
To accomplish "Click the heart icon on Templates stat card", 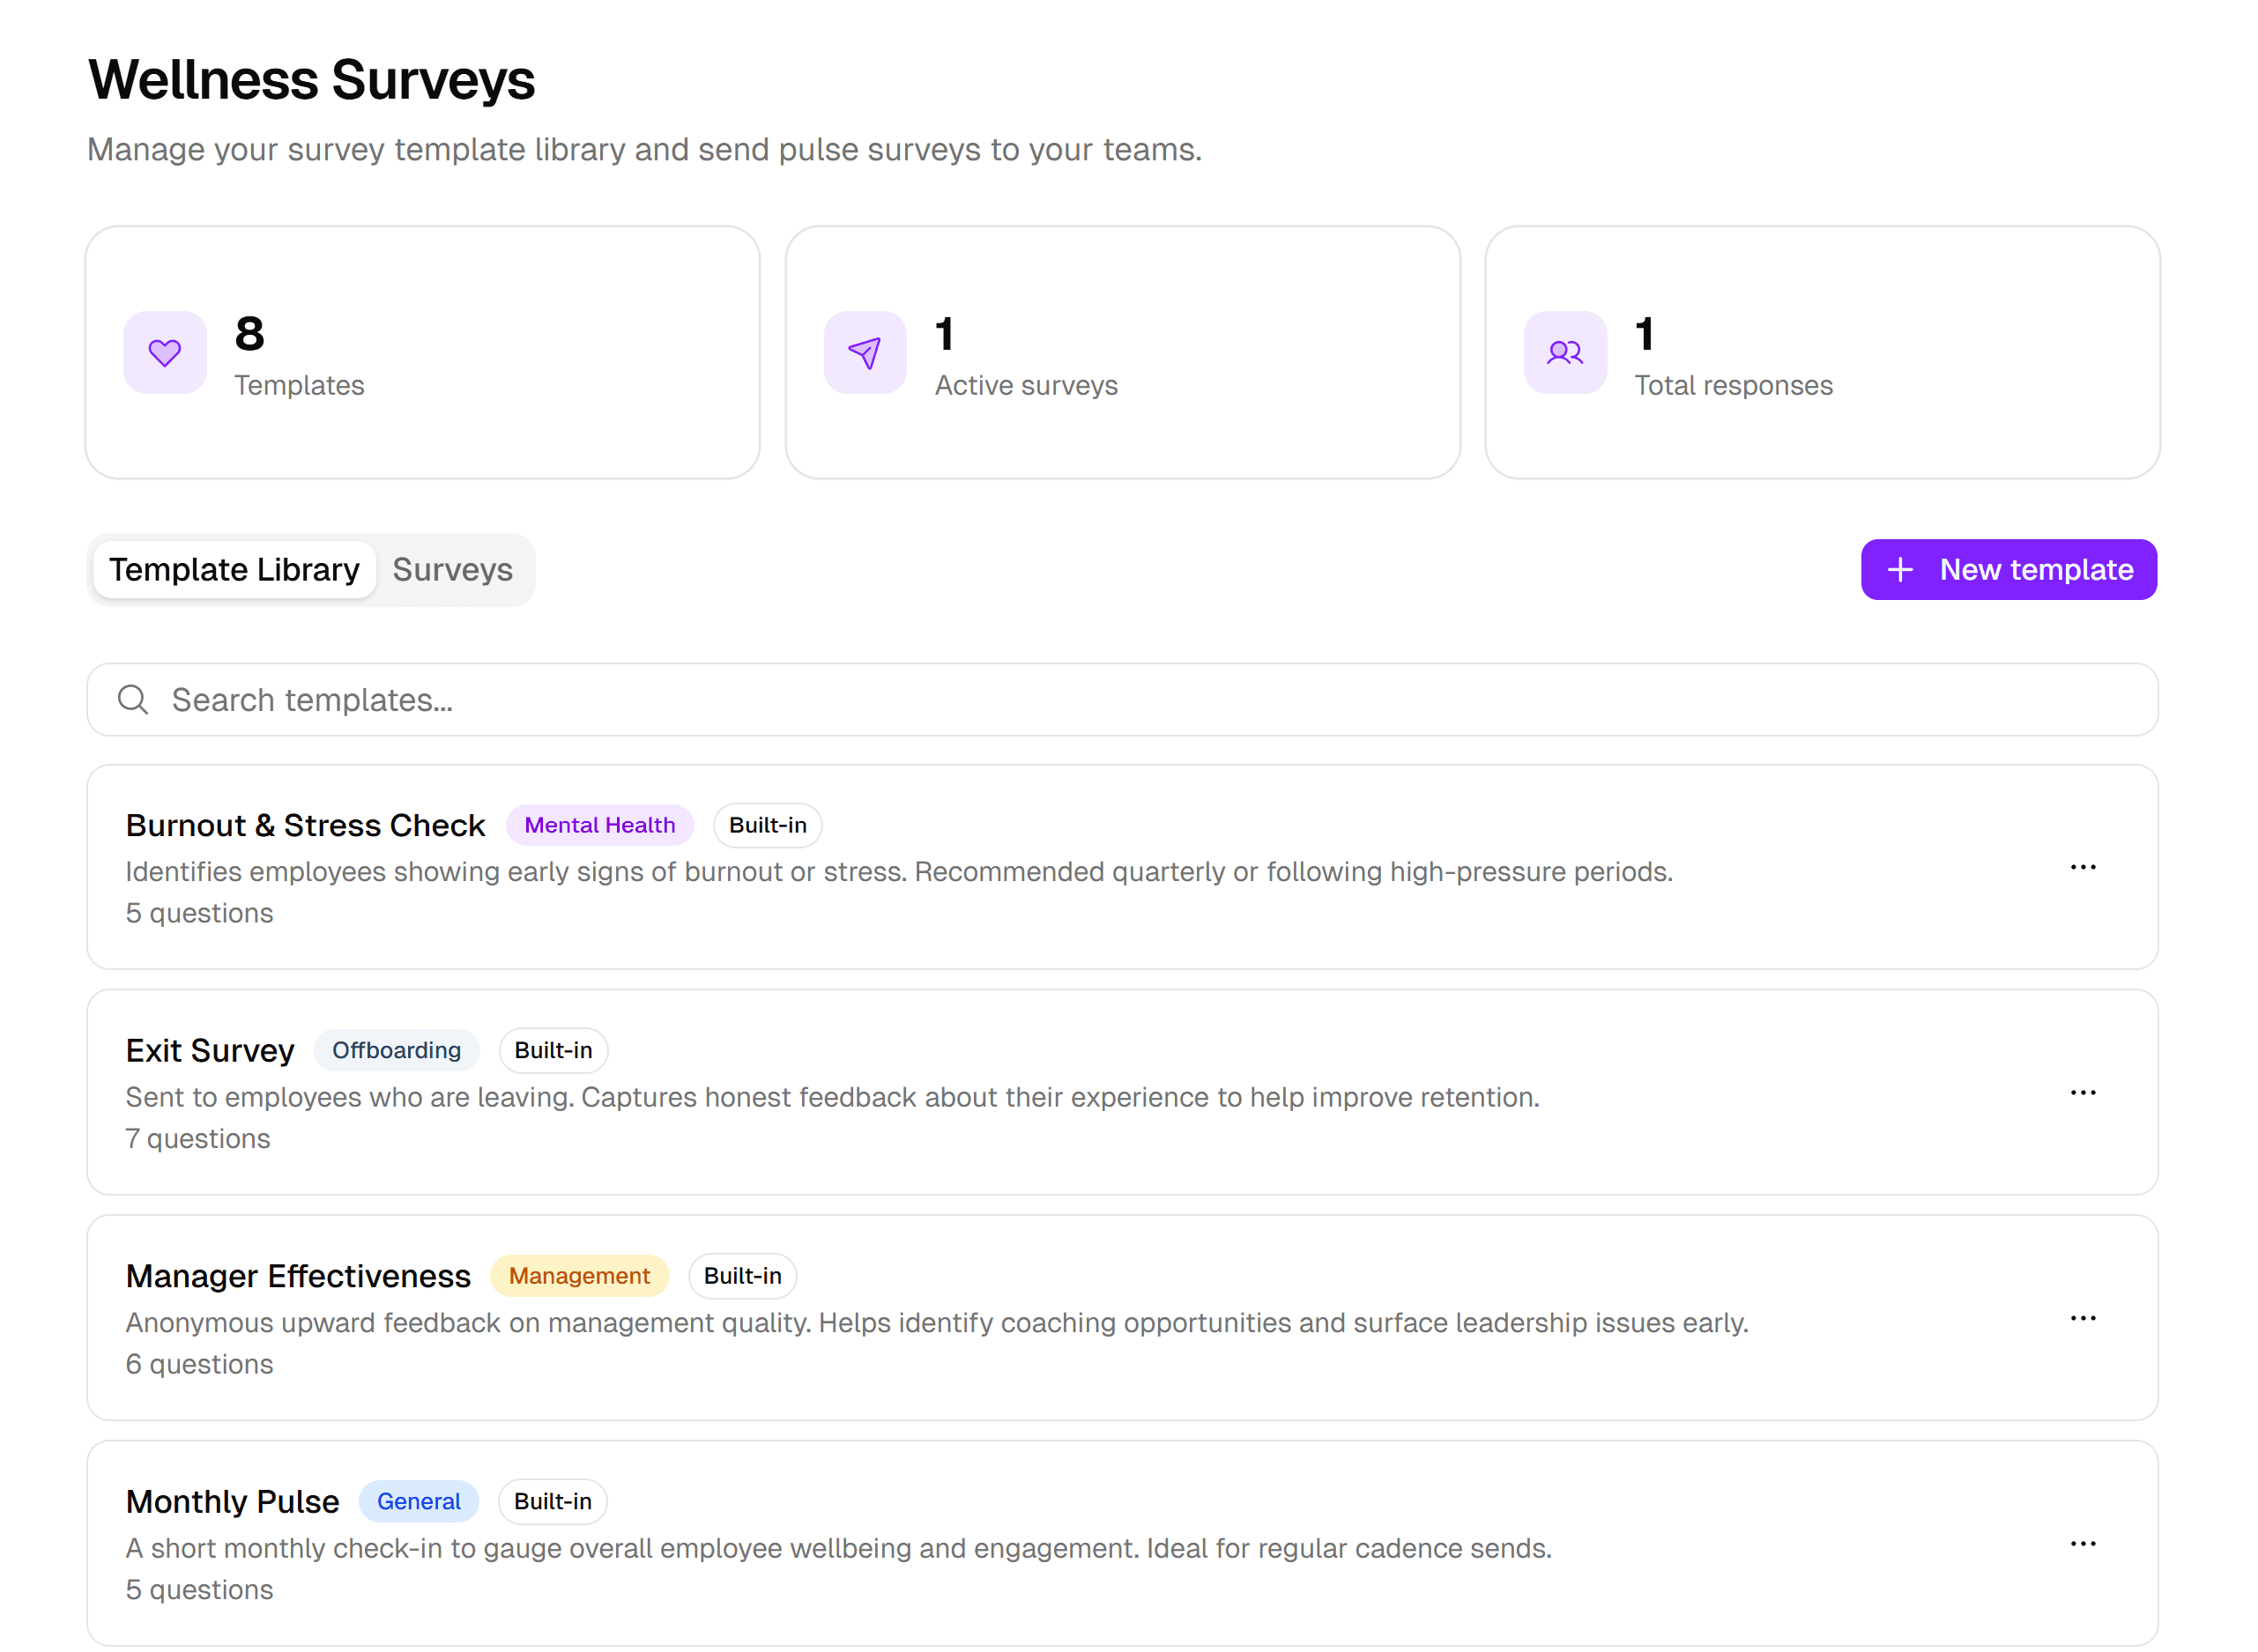I will [x=164, y=352].
